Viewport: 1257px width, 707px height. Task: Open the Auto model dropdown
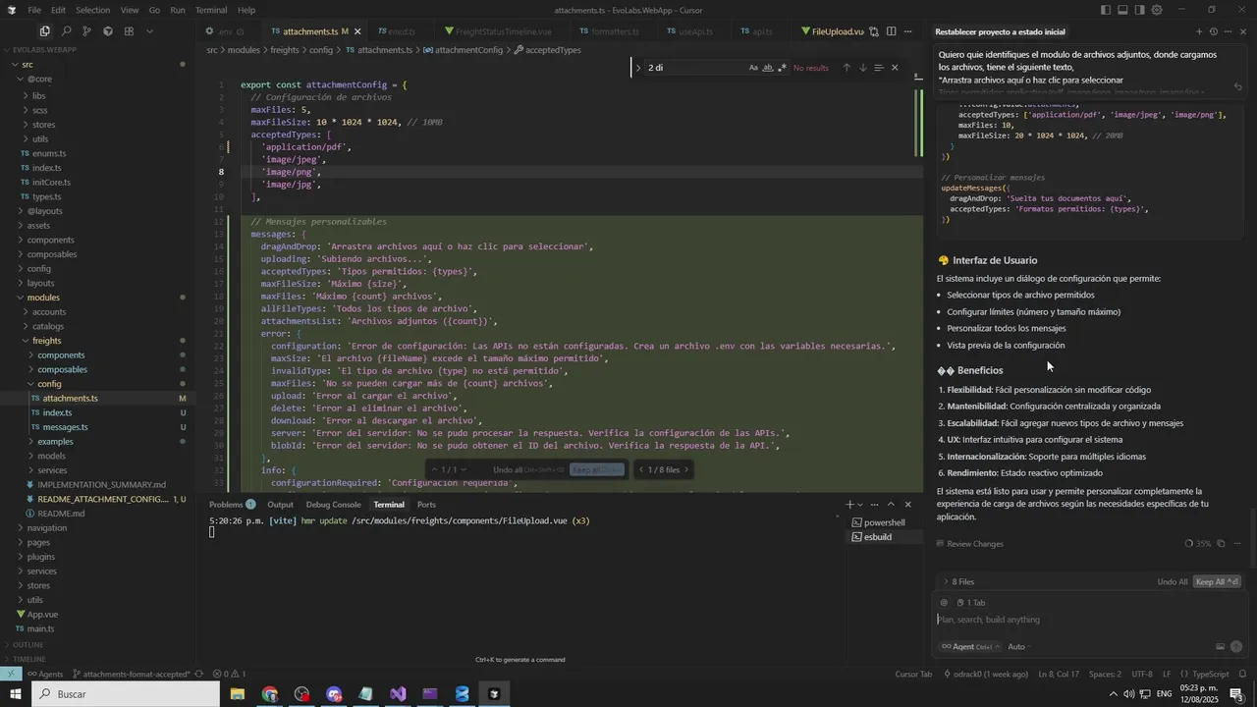coord(1019,647)
